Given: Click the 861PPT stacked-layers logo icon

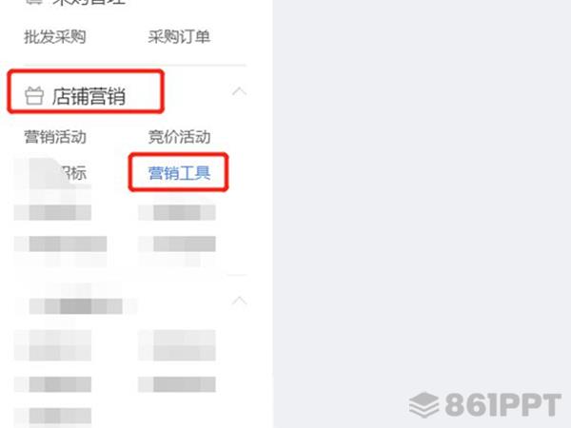Looking at the screenshot, I should tap(423, 405).
